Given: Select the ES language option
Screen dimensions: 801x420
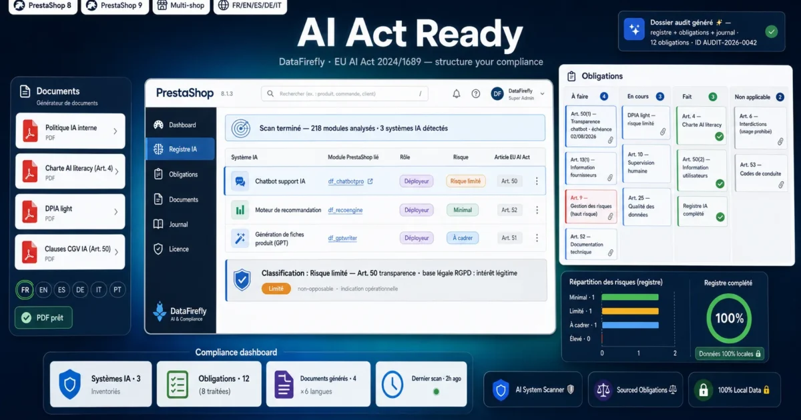Looking at the screenshot, I should click(x=62, y=290).
